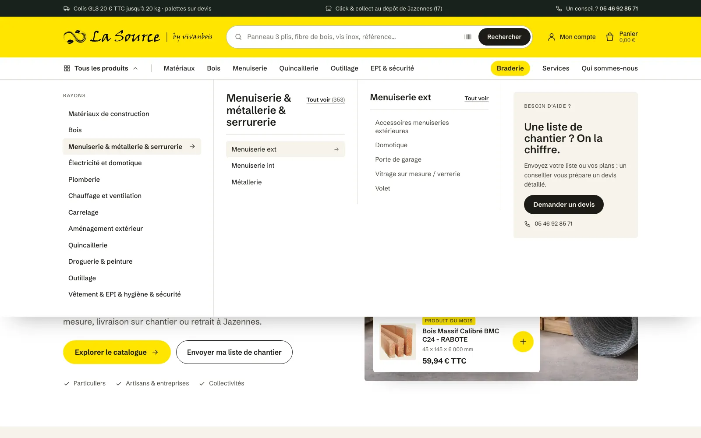Click the Bois Massif product thumbnail
This screenshot has width=701, height=438.
click(x=398, y=342)
